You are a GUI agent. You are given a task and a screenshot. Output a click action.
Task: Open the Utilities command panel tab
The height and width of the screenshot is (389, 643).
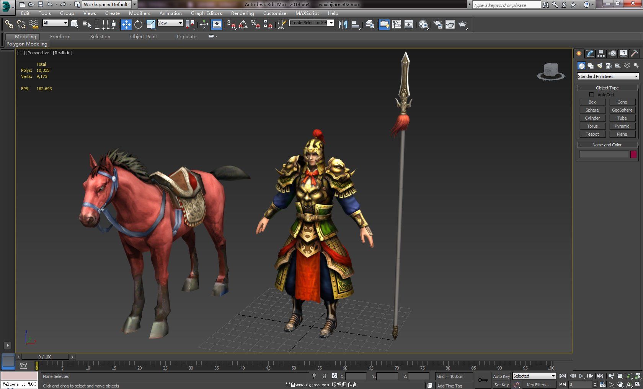[634, 53]
